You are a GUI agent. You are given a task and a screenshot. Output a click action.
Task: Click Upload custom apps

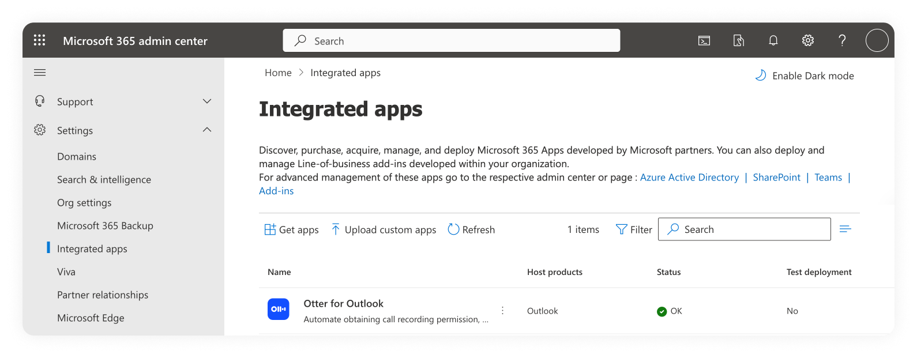384,229
